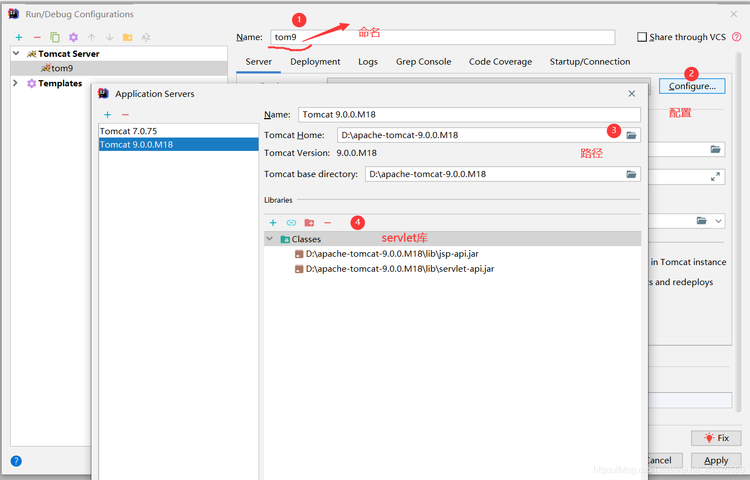This screenshot has height=480, width=750.
Task: Open edit templates wrench icon
Action: point(74,37)
